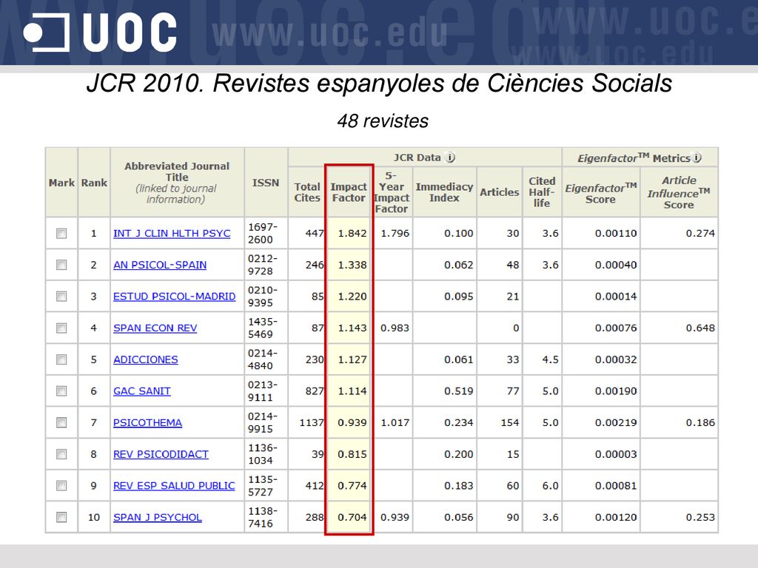The image size is (758, 568).
Task: Open REV PSICODIDACT journal page
Action: 161,454
